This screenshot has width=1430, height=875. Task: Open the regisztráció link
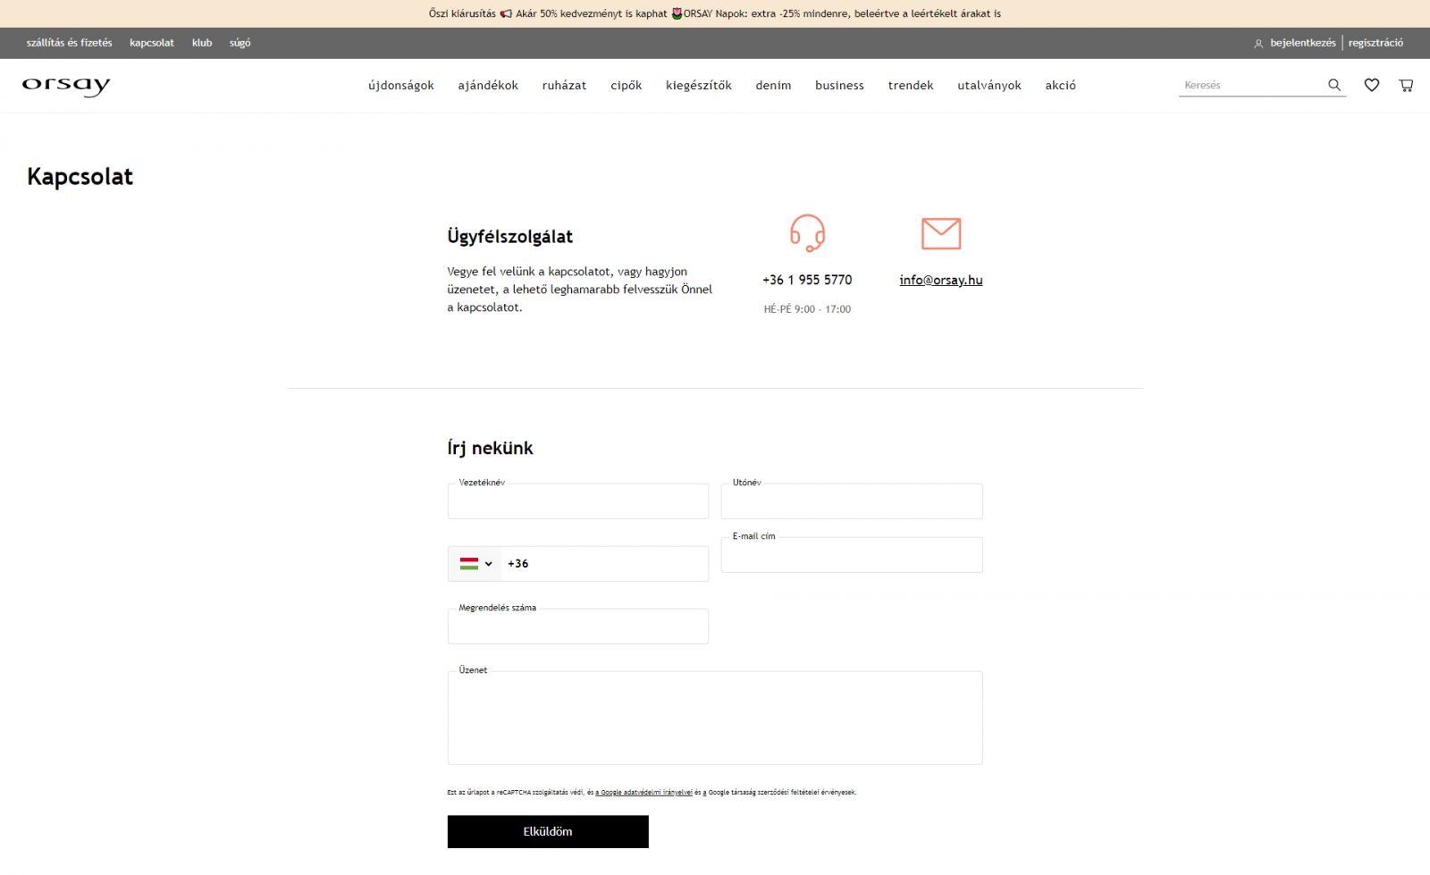tap(1375, 43)
